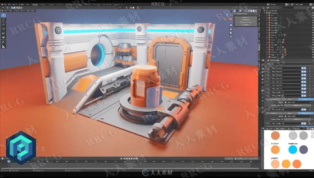
Task: Pick the cyan Emission color swatch
Action: (x=293, y=150)
